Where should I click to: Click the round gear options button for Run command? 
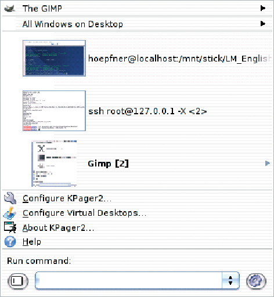point(256,281)
